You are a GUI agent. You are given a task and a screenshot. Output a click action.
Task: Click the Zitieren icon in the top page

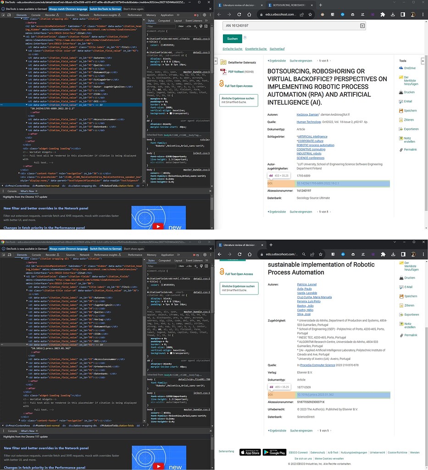401,120
